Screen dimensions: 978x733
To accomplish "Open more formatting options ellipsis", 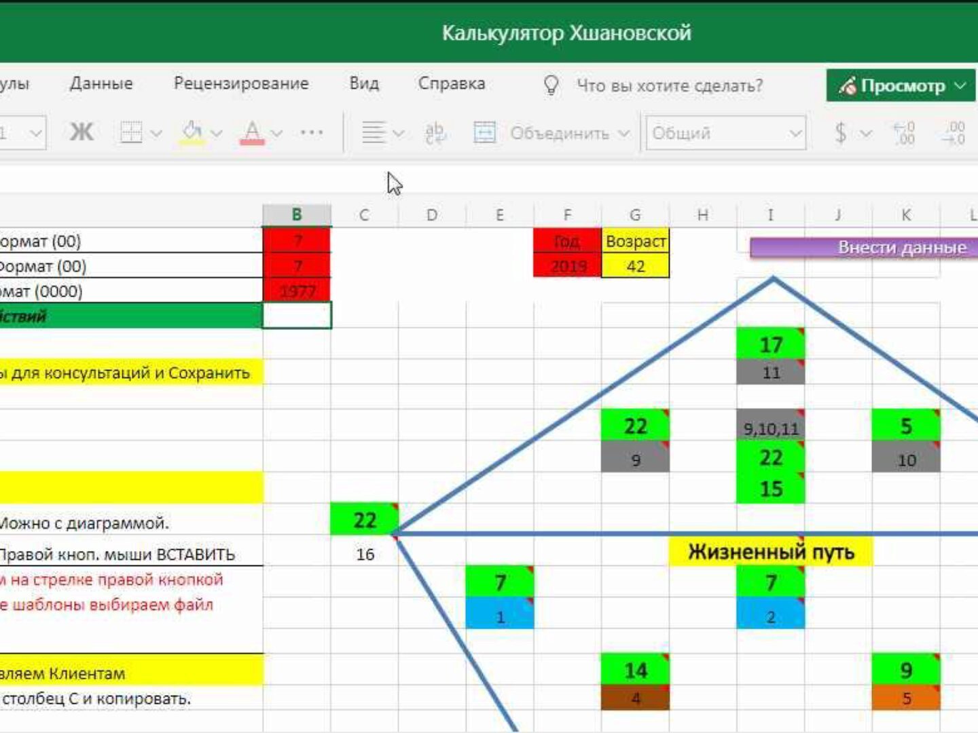I will 312,132.
